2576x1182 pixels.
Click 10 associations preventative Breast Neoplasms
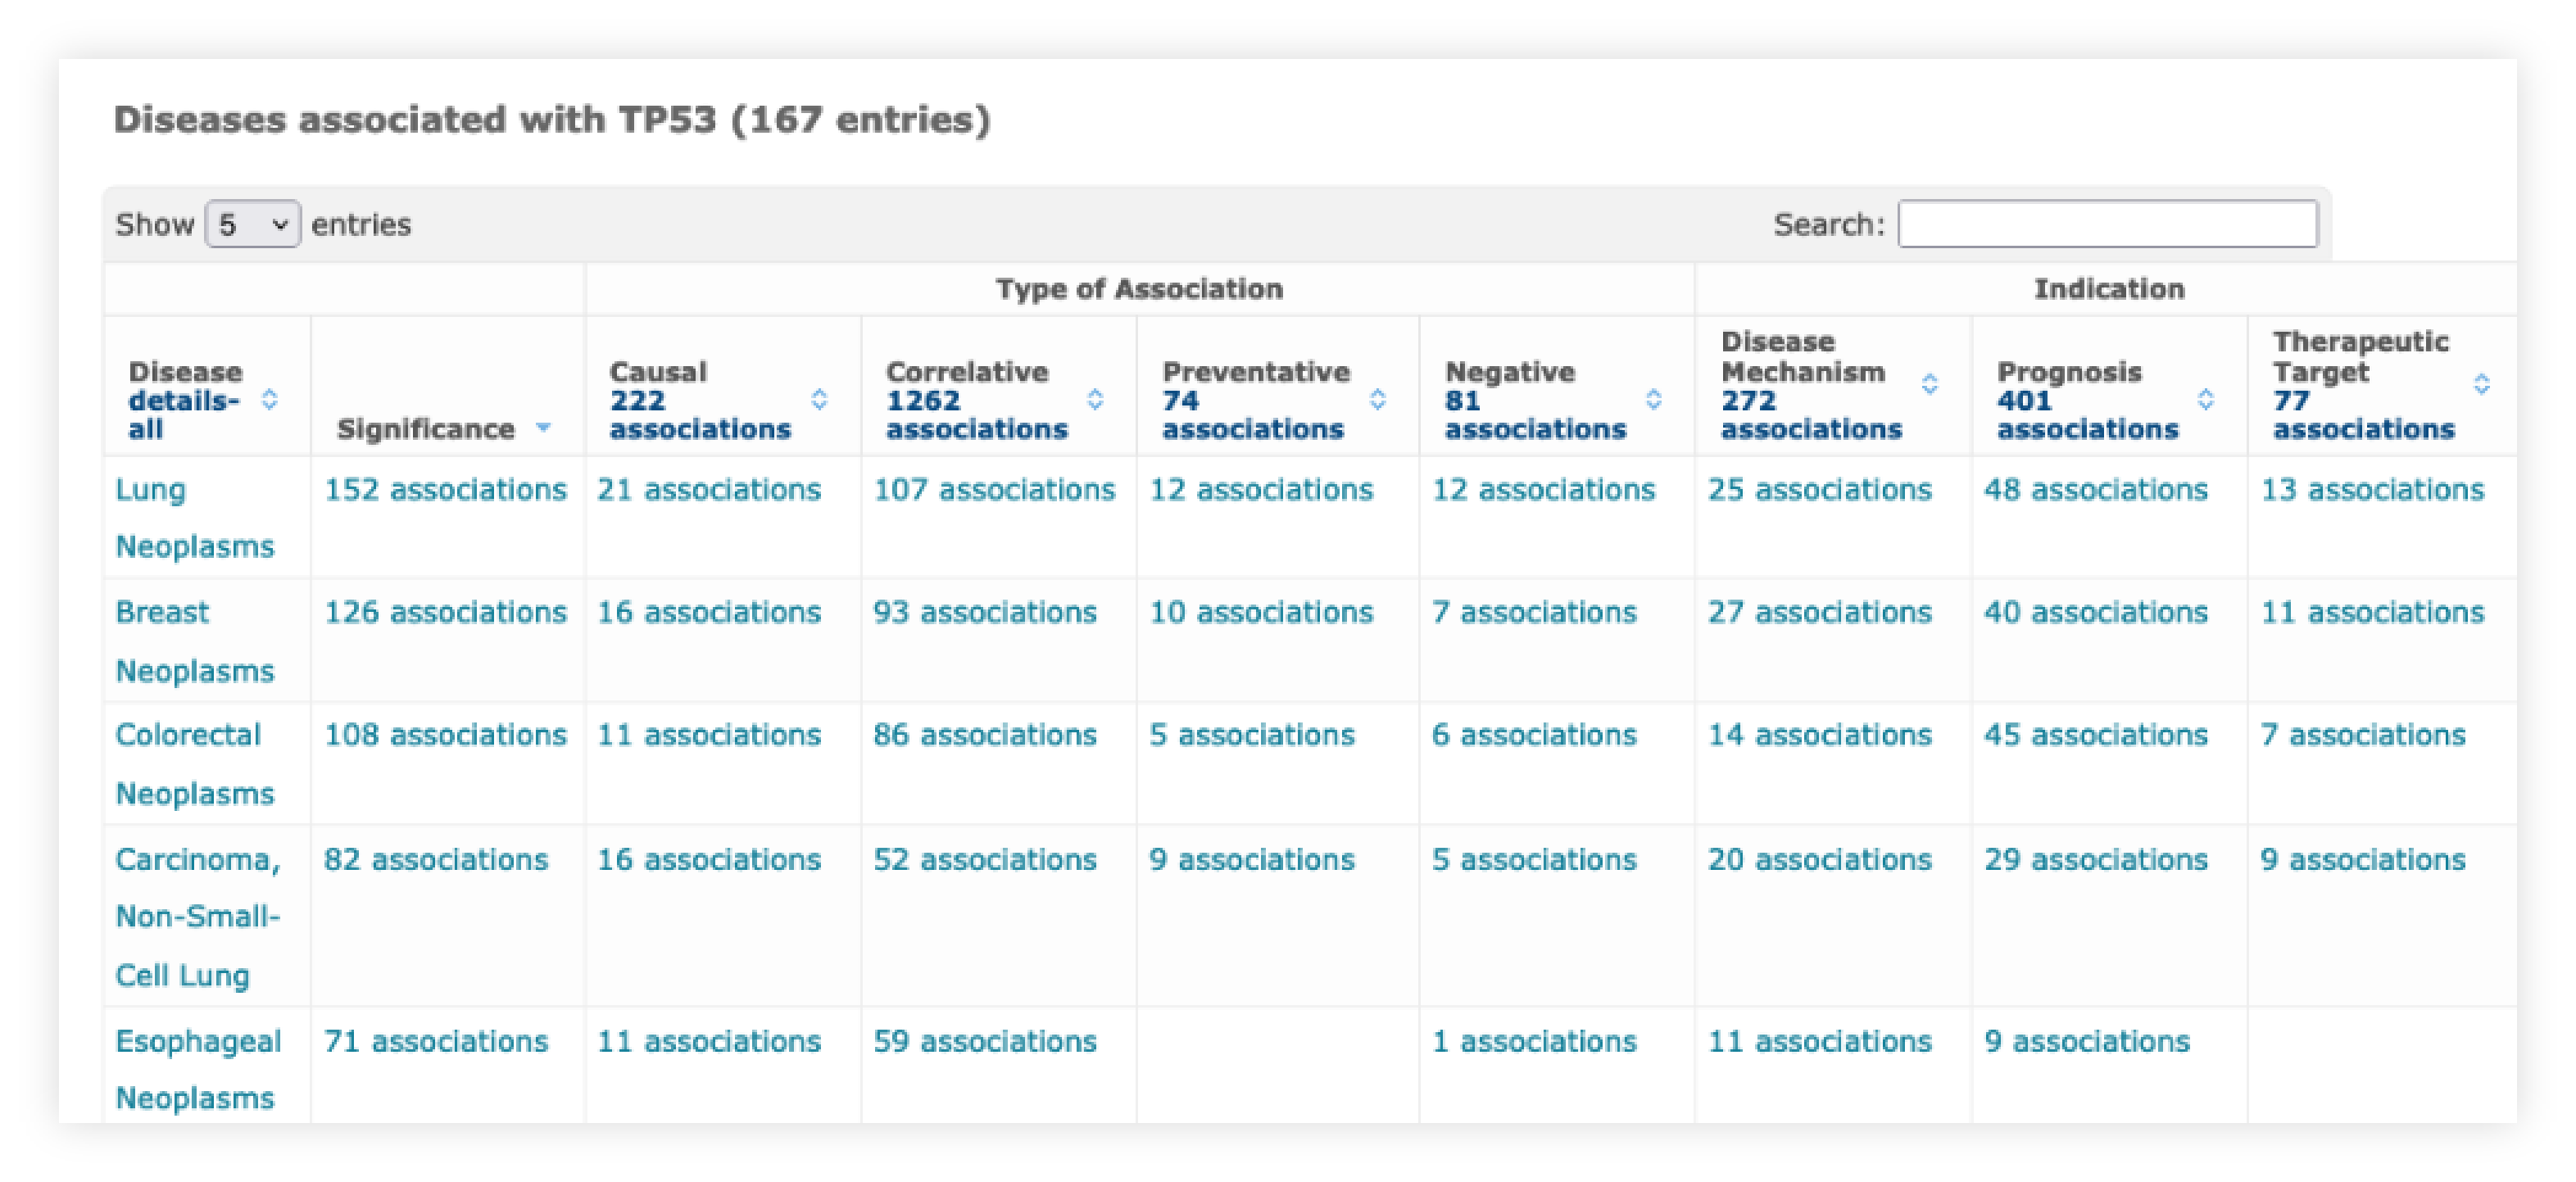click(1261, 612)
